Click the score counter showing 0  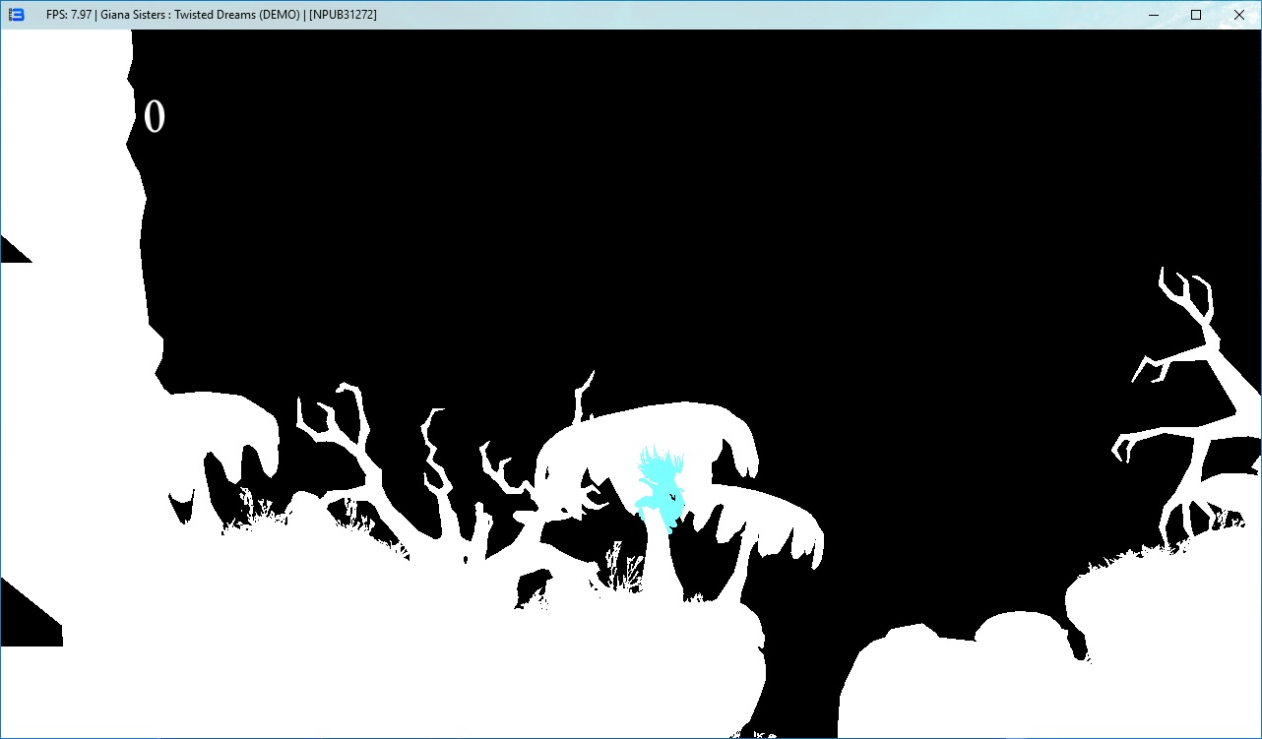pos(155,117)
